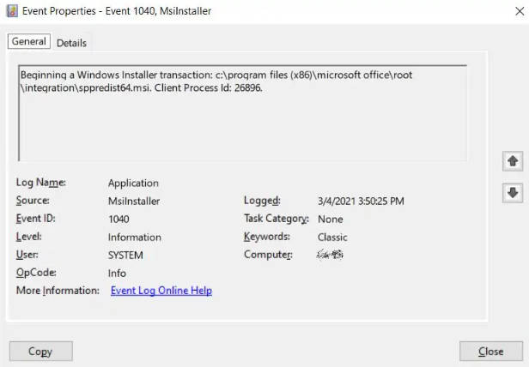Click inside the event description text box
529x367 pixels.
pos(243,113)
